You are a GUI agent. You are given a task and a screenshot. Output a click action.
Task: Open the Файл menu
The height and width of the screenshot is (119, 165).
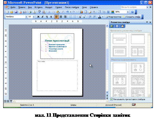13,7
